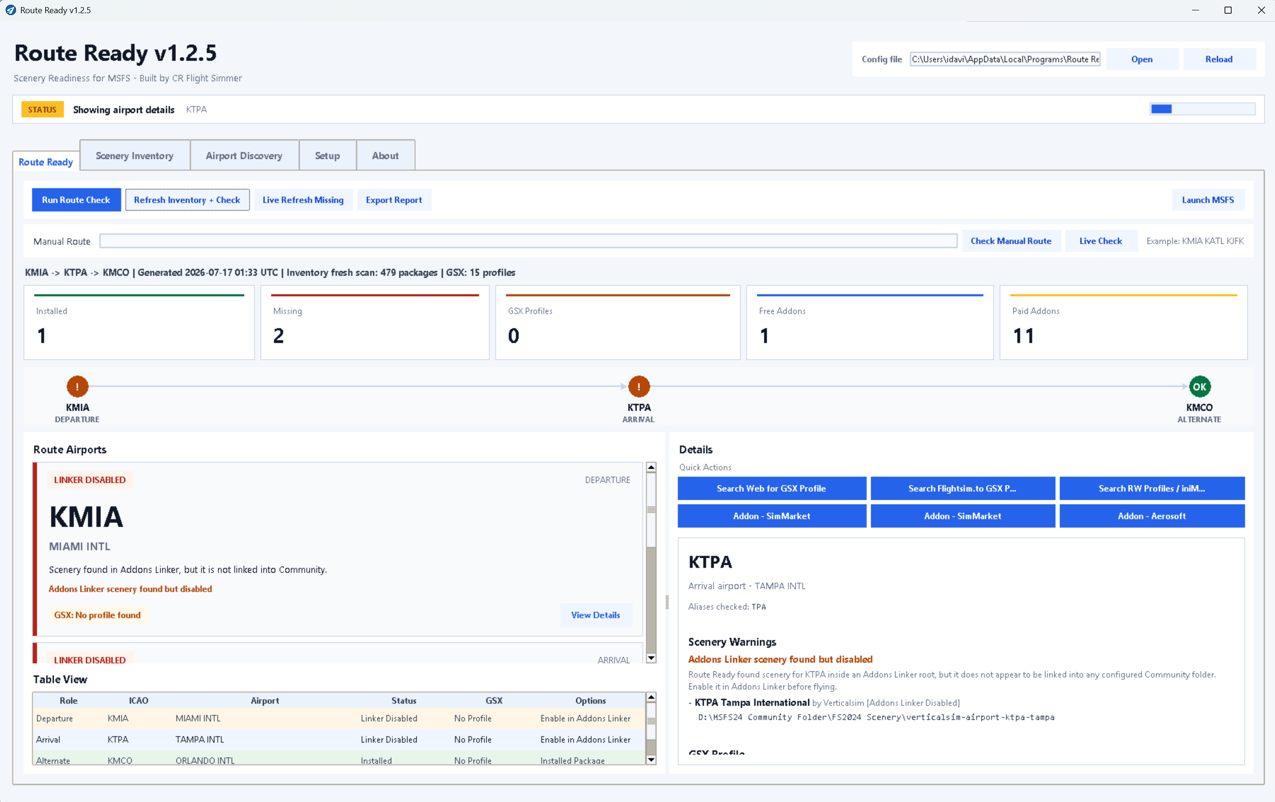Open a config file with Open button
The image size is (1275, 802).
click(1142, 59)
